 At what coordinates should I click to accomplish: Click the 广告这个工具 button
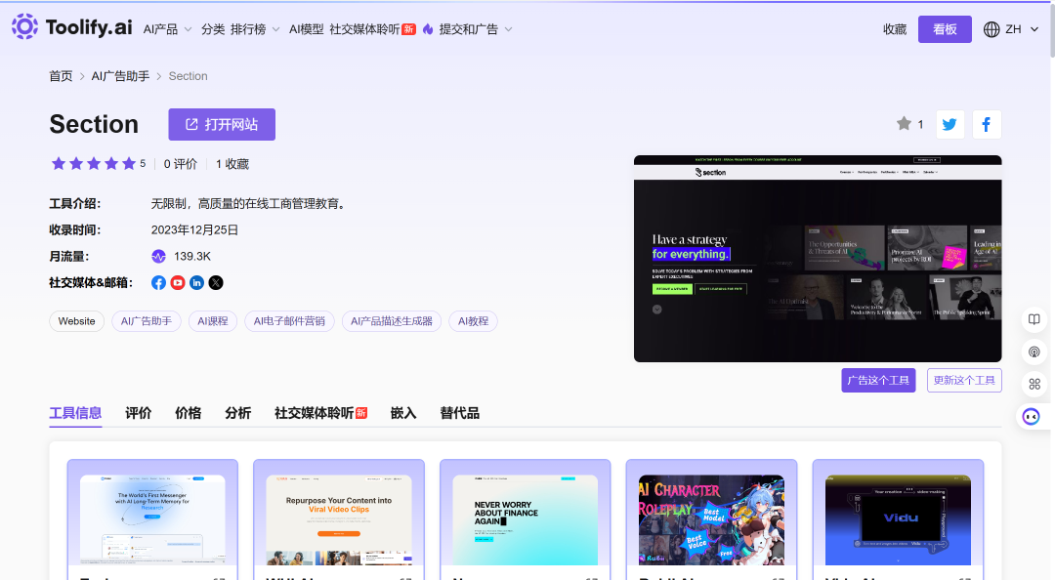(878, 380)
